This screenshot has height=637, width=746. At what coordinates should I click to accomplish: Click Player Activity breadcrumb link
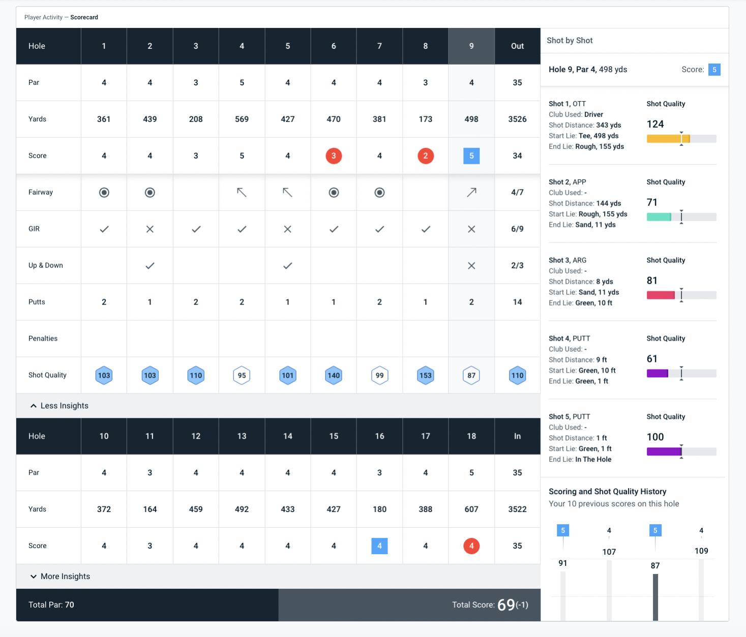[x=43, y=17]
